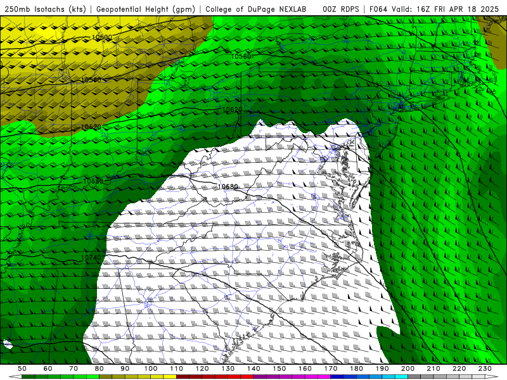
Task: Click the 'Geopotential Height (gpm)' header text
Action: (146, 9)
